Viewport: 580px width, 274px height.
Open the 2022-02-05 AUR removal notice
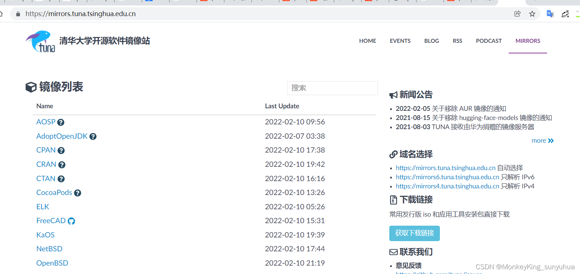tap(451, 109)
